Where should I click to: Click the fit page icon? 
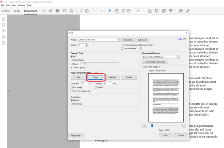click(x=157, y=11)
